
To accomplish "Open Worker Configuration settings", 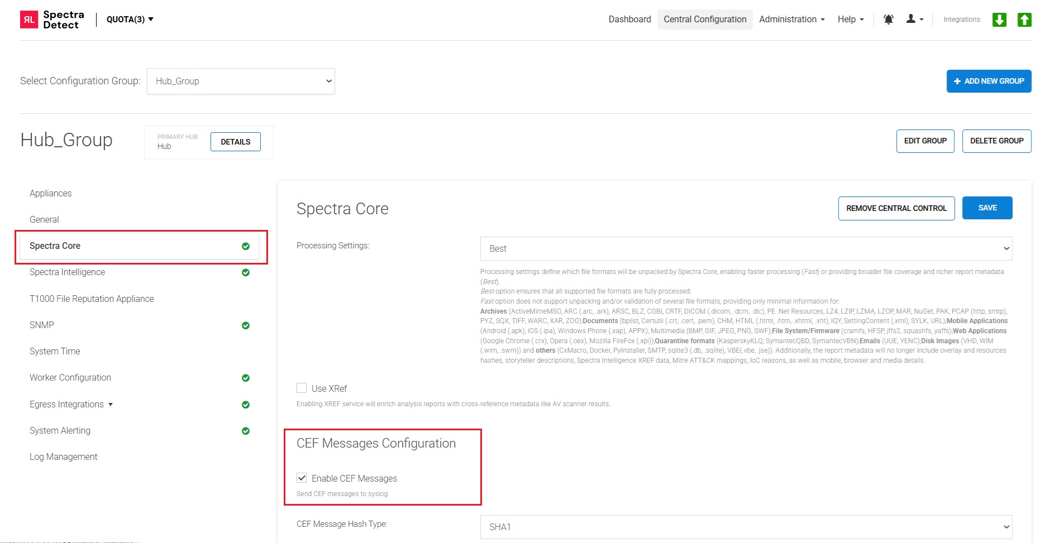I will click(x=70, y=378).
